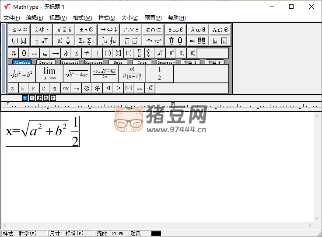Insert the theta symbol from small bar
Viewport: 322px width, 237px height.
click(x=24, y=53)
